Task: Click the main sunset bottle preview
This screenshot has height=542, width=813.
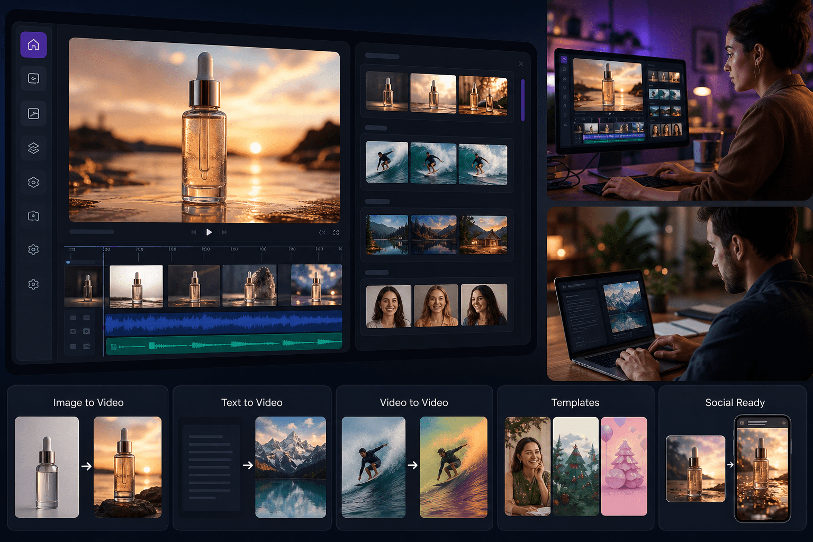Action: tap(204, 130)
